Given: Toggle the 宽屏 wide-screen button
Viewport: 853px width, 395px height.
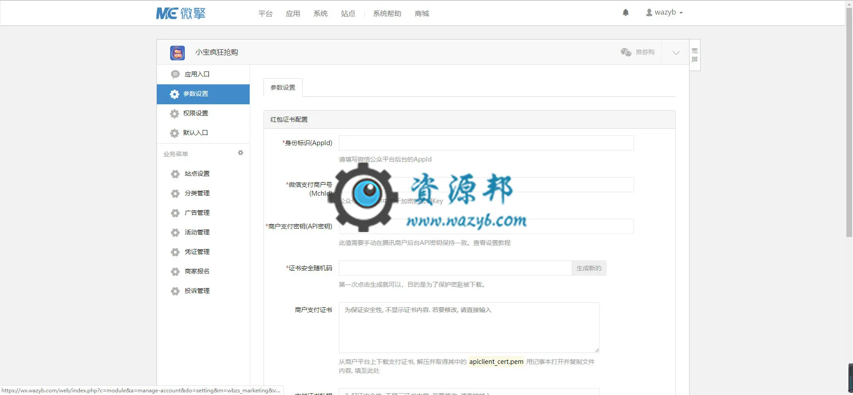Looking at the screenshot, I should pos(695,55).
